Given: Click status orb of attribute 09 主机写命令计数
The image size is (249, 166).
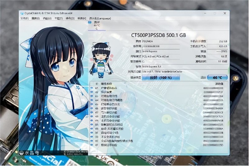Looking at the screenshot, I should pos(92,121).
